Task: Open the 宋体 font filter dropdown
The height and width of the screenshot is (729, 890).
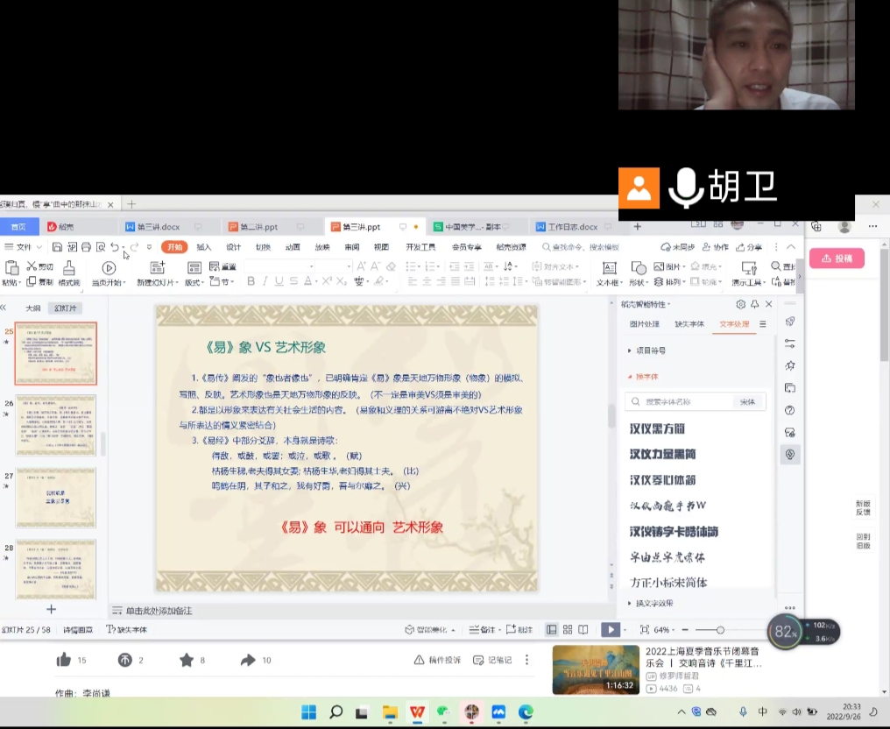Action: pyautogui.click(x=747, y=402)
